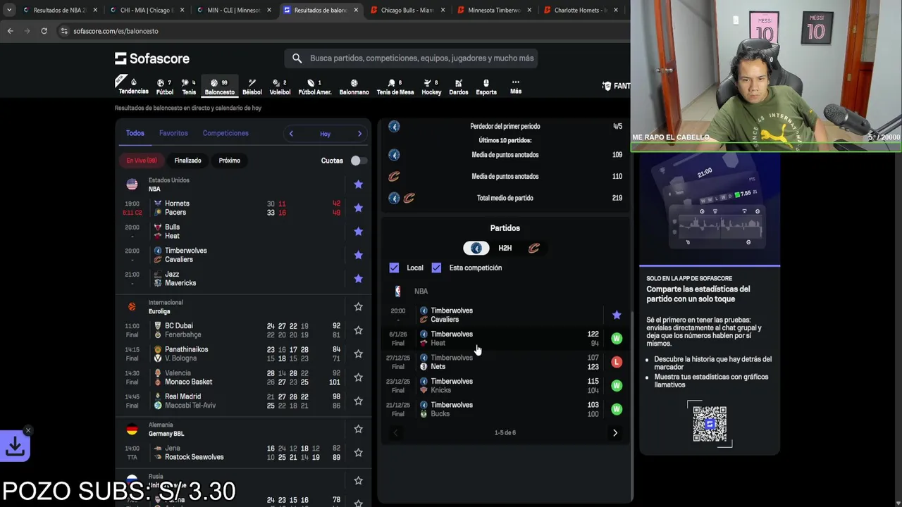The image size is (902, 507).
Task: Click the browser back arrow
Action: coord(10,31)
